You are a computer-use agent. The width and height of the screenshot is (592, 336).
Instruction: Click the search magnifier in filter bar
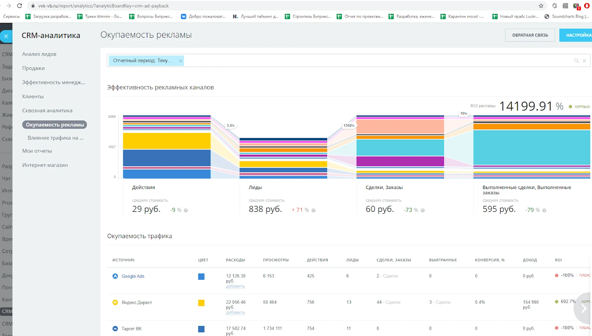pyautogui.click(x=576, y=61)
